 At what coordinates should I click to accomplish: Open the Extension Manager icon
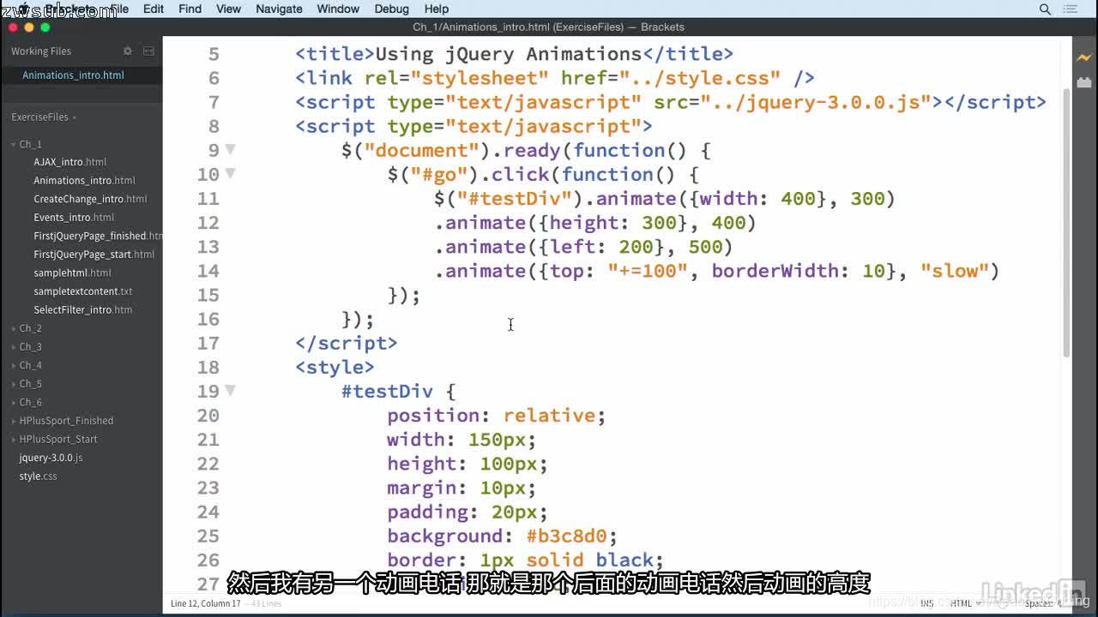(1083, 83)
